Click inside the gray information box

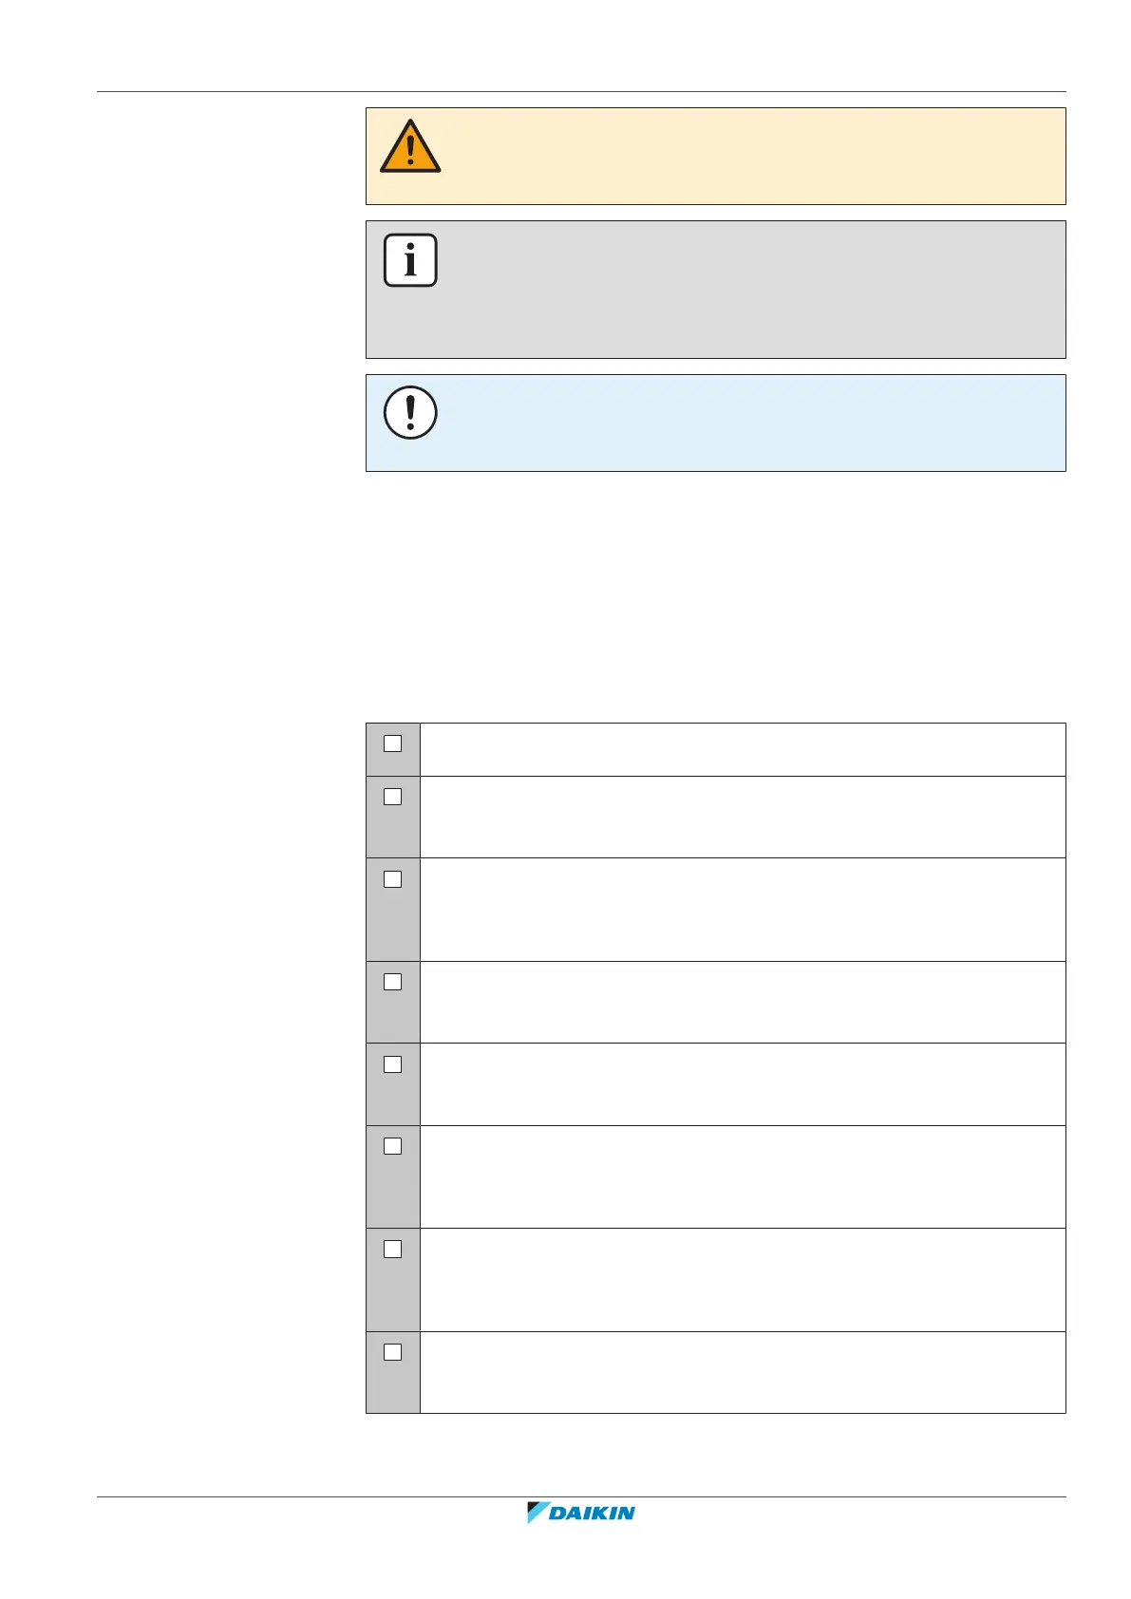click(715, 290)
